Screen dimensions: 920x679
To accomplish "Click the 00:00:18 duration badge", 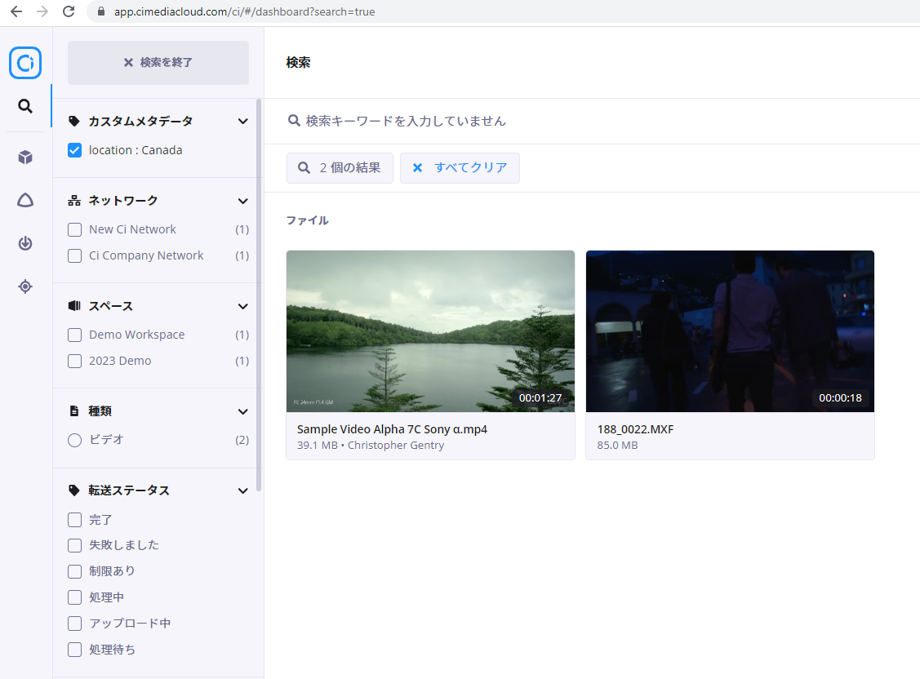I will [x=840, y=397].
